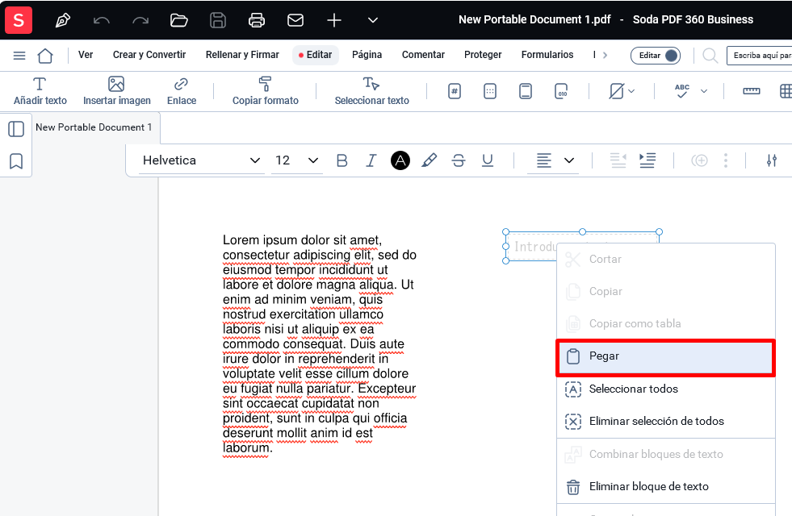Open the Ver tab
Viewport: 792px width, 516px height.
[86, 55]
